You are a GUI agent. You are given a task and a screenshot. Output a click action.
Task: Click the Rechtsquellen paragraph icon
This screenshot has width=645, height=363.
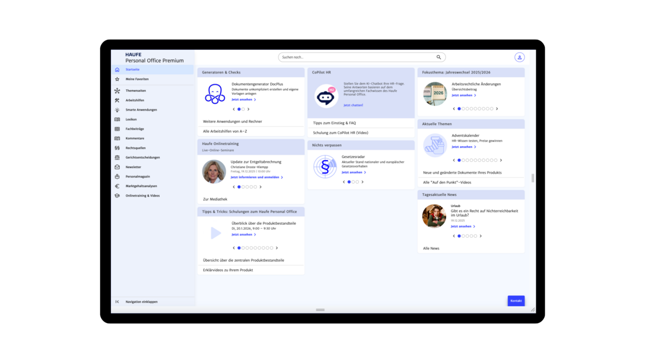click(x=117, y=148)
